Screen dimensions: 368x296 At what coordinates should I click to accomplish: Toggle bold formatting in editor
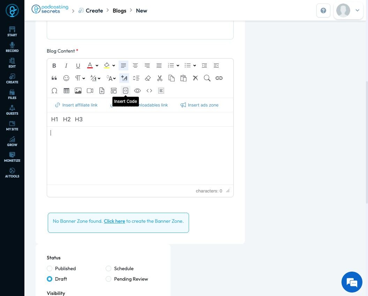[54, 66]
